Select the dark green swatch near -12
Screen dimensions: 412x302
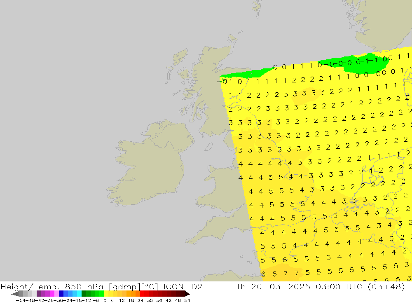click(84, 294)
